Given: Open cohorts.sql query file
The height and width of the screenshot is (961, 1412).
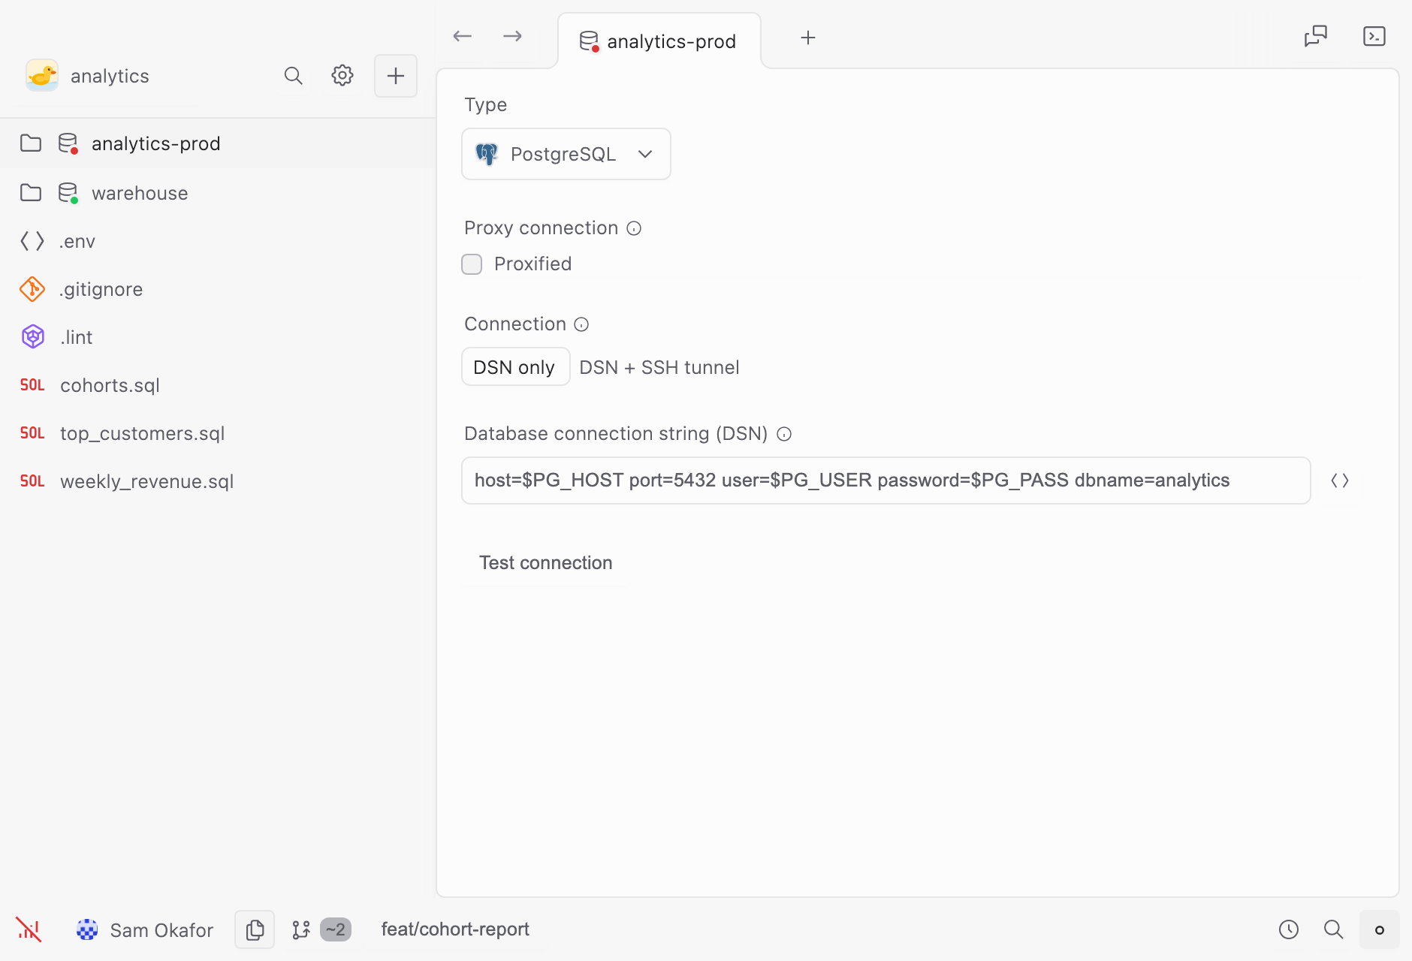Looking at the screenshot, I should (x=218, y=385).
